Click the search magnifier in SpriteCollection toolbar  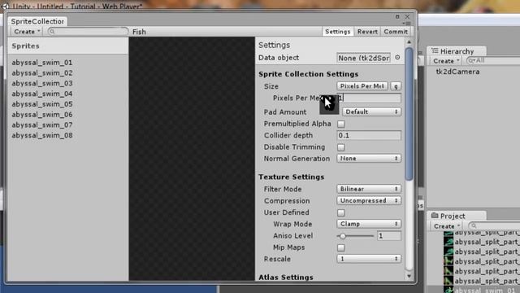pos(52,32)
